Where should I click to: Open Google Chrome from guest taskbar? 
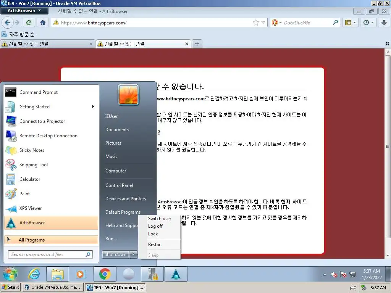105,274
